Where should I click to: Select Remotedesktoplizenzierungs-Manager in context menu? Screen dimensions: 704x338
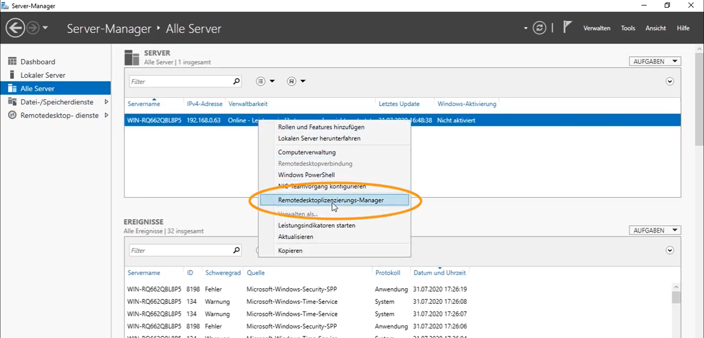(331, 200)
